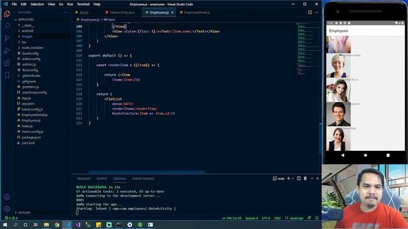This screenshot has height=229, width=408.
Task: Click UTF-8 encoding in status bar
Action: (266, 218)
